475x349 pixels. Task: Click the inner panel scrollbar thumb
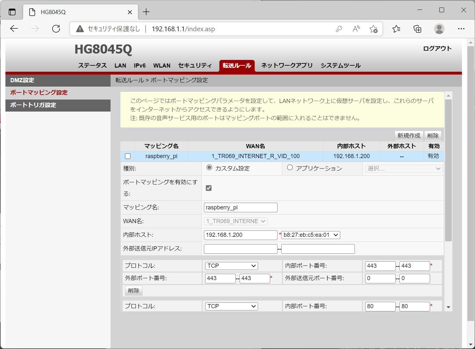pyautogui.click(x=448, y=170)
